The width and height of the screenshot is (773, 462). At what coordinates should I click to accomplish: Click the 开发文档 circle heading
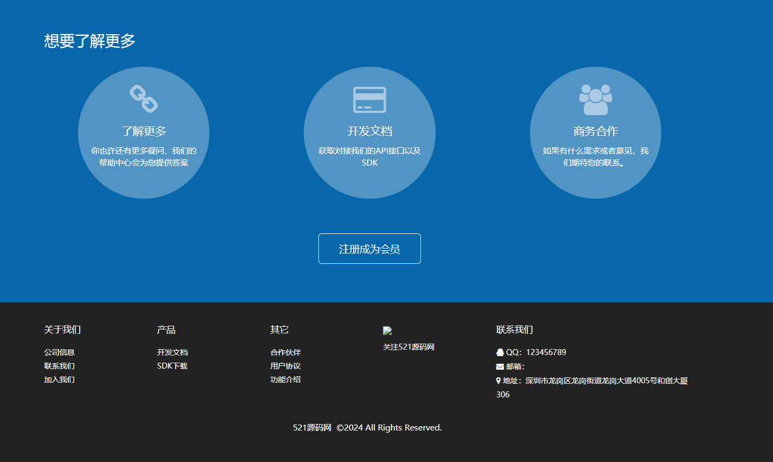(x=369, y=131)
